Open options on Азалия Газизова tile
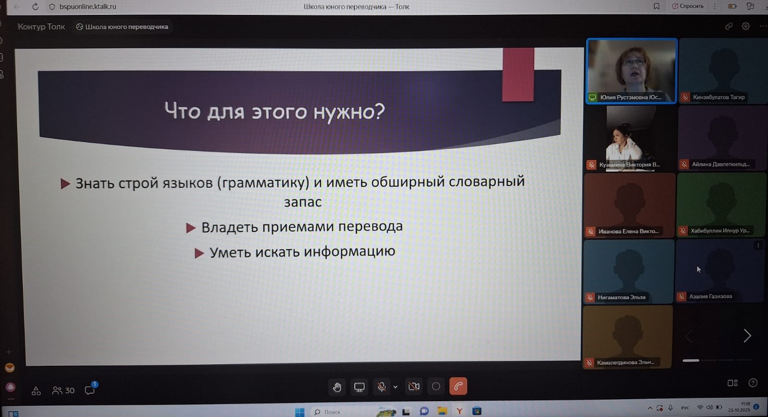 click(x=758, y=245)
